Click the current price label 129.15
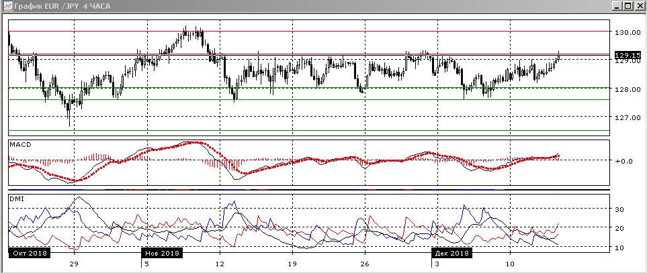The height and width of the screenshot is (273, 647). pos(628,55)
